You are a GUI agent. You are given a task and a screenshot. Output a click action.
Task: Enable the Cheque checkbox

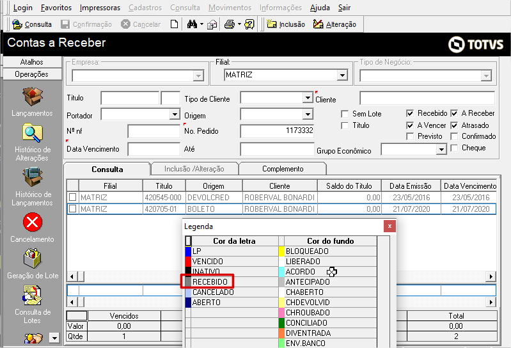[x=454, y=148]
